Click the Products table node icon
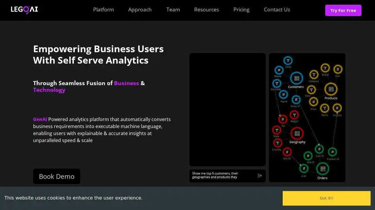Image resolution: width=375 pixels, height=210 pixels. 331,89
